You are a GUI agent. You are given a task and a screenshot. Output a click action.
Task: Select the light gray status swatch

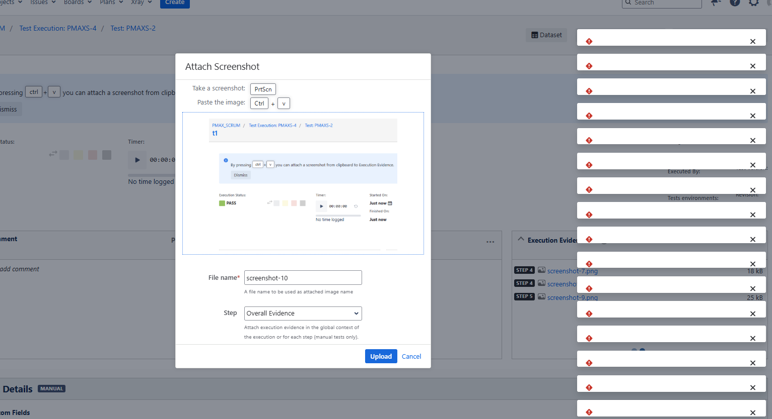64,155
